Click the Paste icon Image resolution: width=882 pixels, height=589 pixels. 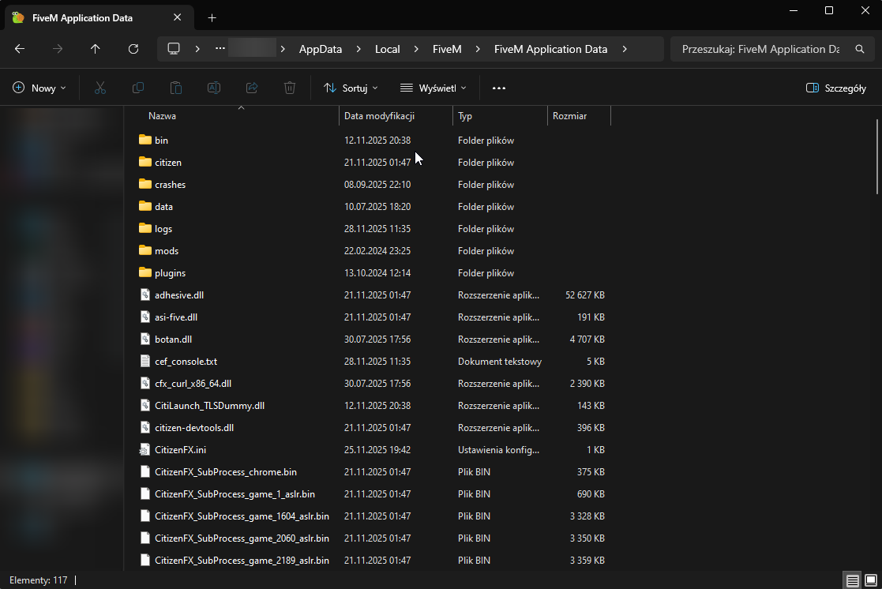(x=175, y=88)
